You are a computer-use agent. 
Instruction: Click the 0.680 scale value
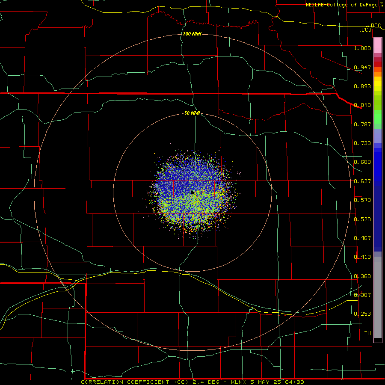[x=362, y=162]
